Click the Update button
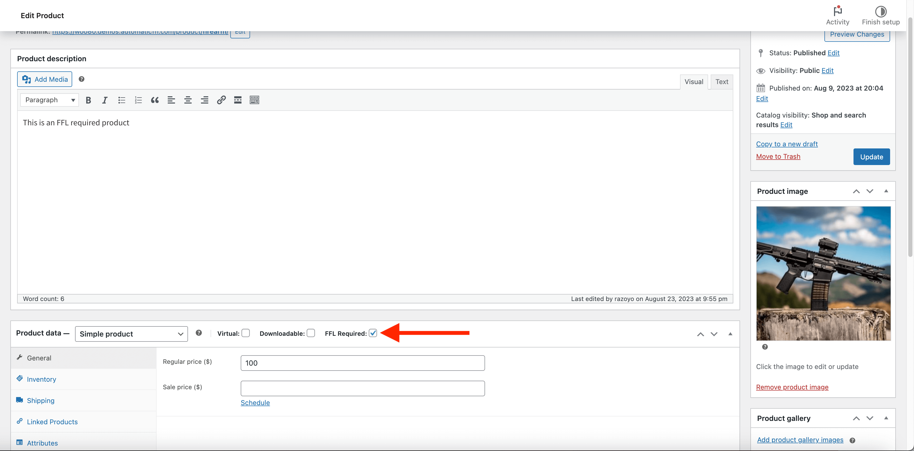This screenshot has height=451, width=914. [x=871, y=157]
